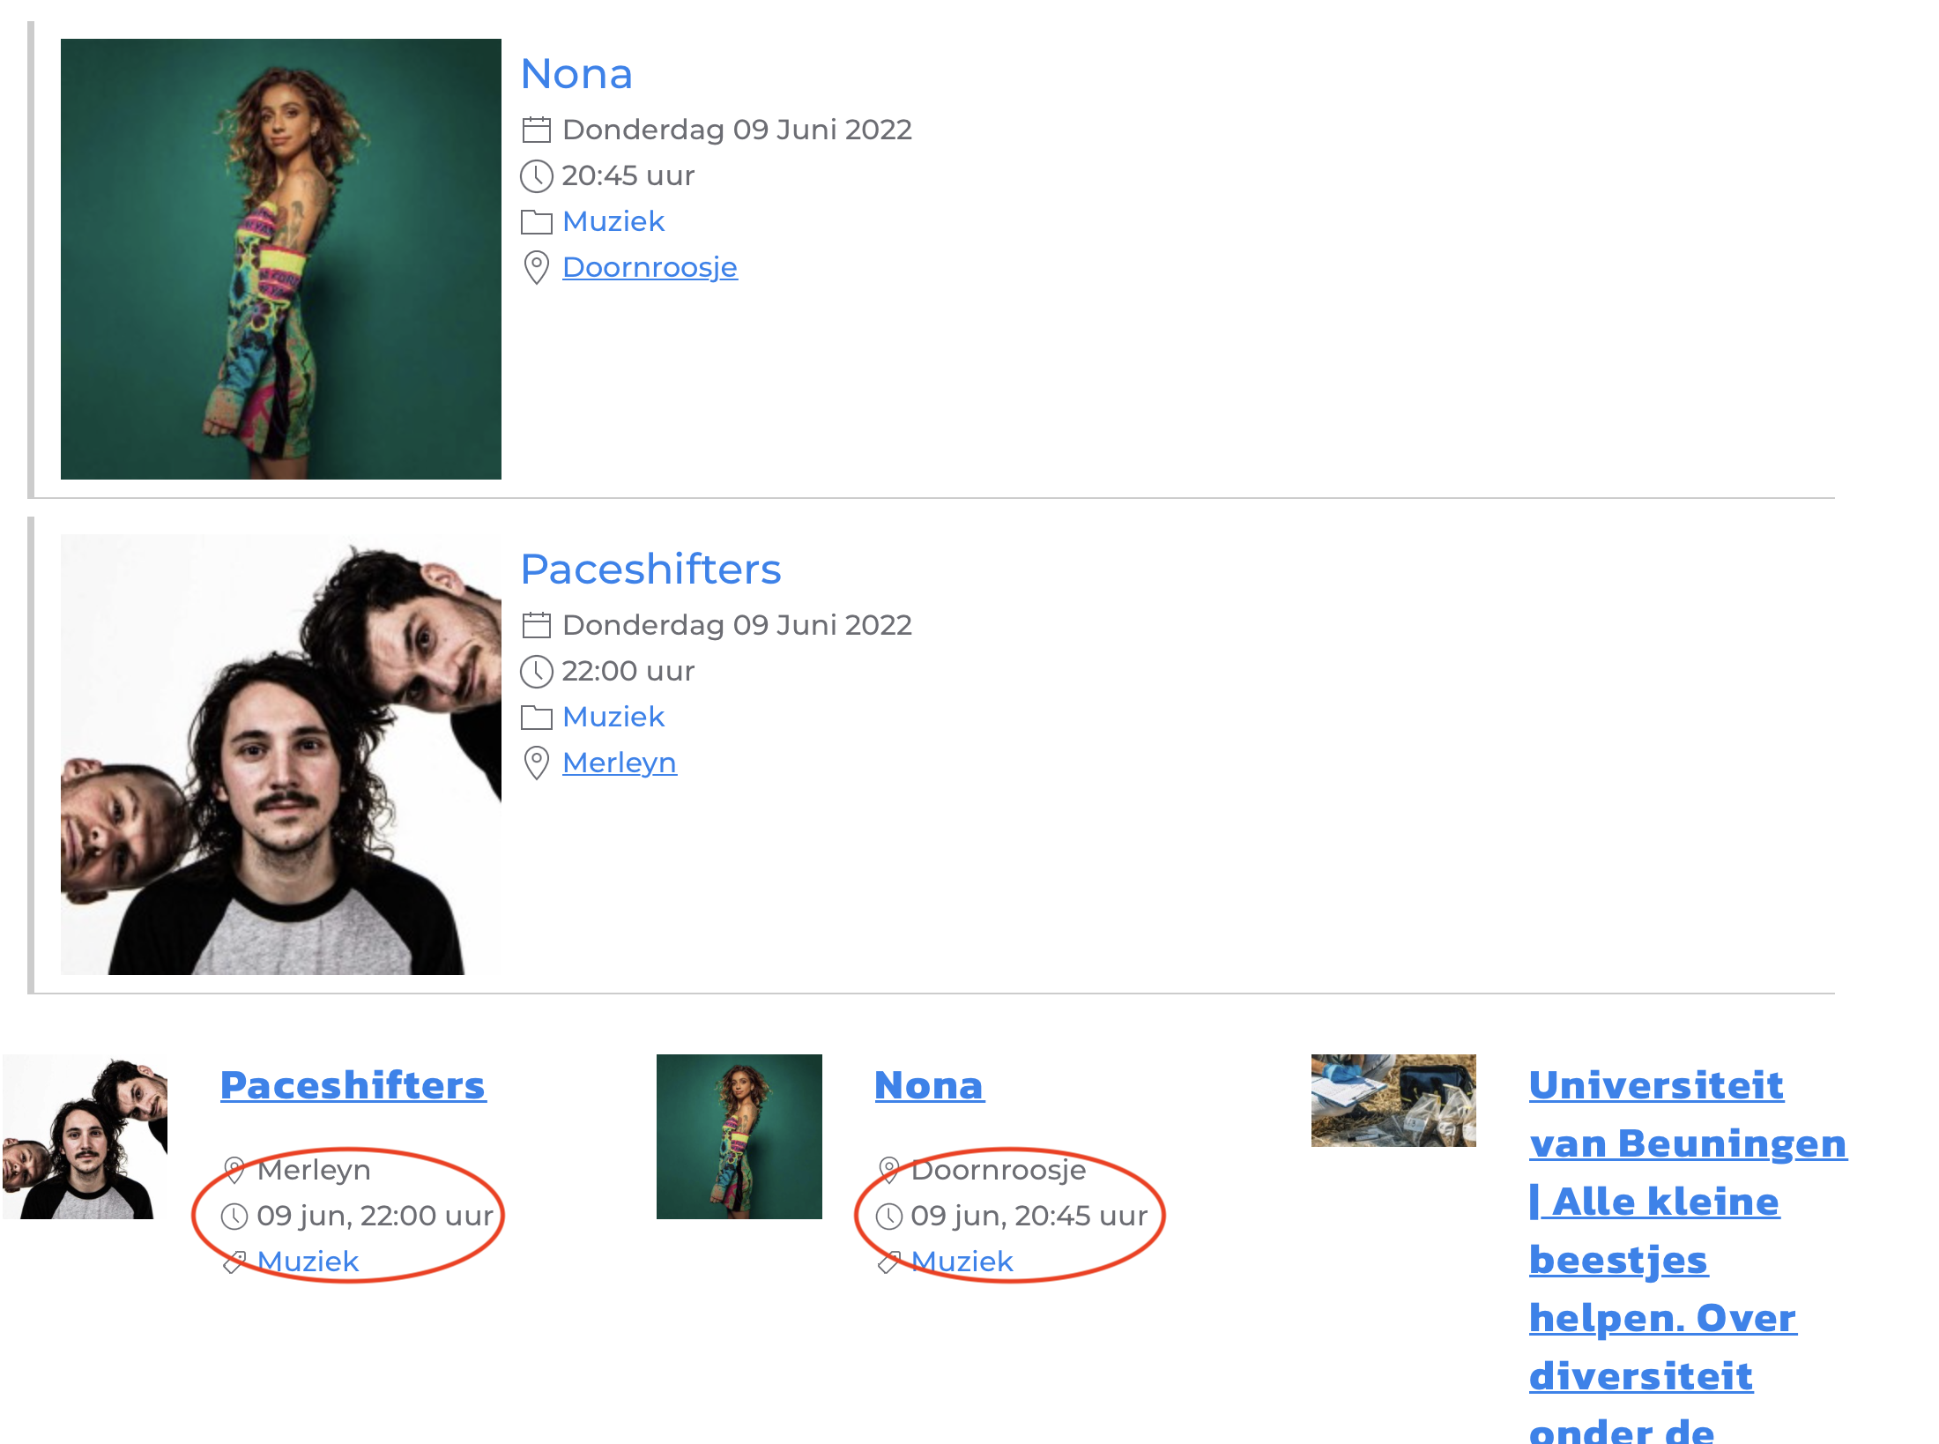Click 'Merleyn' text in Paceshifters card

(x=314, y=1170)
